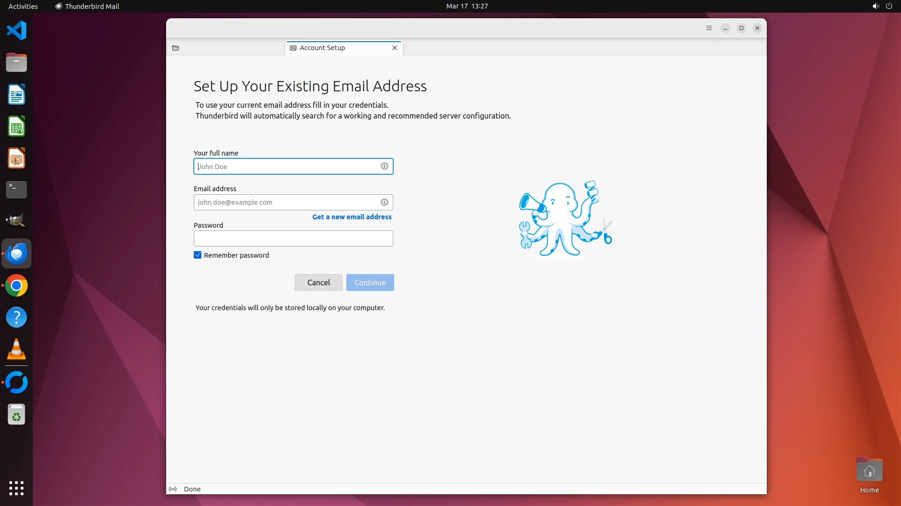Open system volume and power menu
Viewport: 901px width, 506px height.
[x=882, y=6]
